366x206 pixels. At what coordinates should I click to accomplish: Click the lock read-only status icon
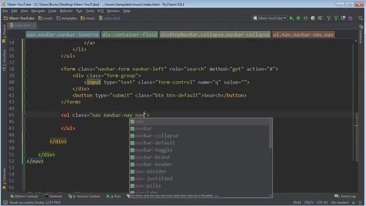point(353,203)
